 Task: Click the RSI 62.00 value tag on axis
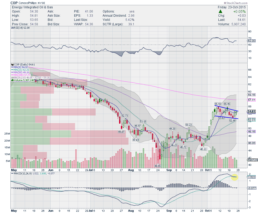[x=251, y=41]
